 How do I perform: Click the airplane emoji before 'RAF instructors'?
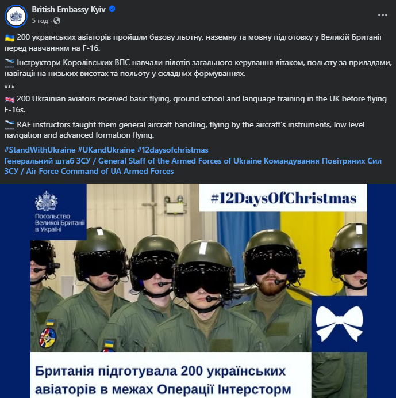[x=10, y=125]
